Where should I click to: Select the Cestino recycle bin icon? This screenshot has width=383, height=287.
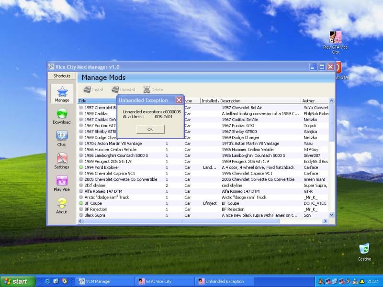[x=364, y=252]
